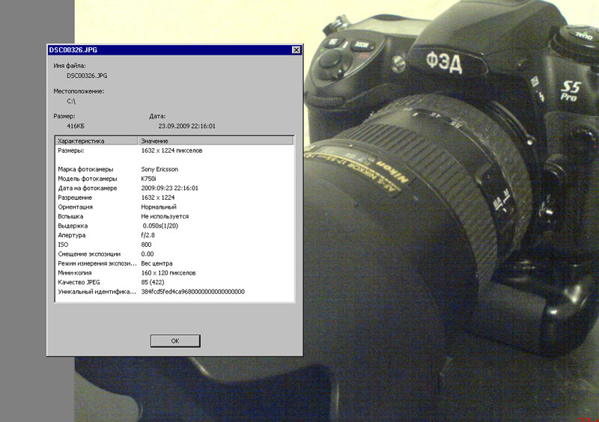This screenshot has width=599, height=422.
Task: Click the Sony Ericsson value
Action: click(x=159, y=169)
